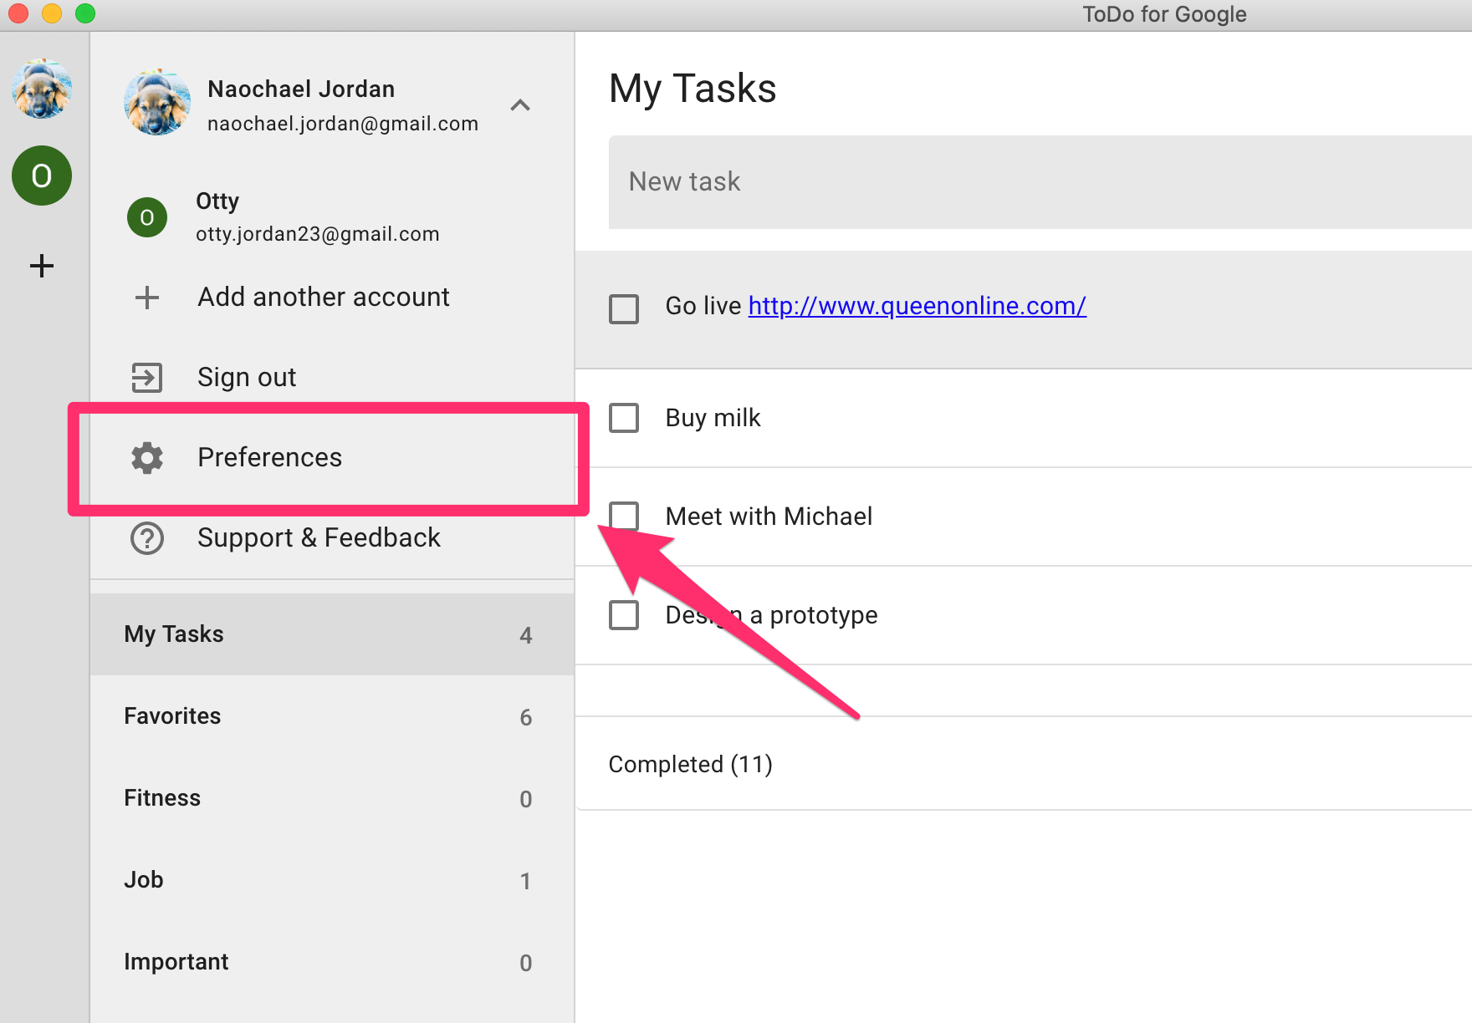This screenshot has height=1023, width=1472.
Task: Open the queenonline.com link
Action: [916, 306]
